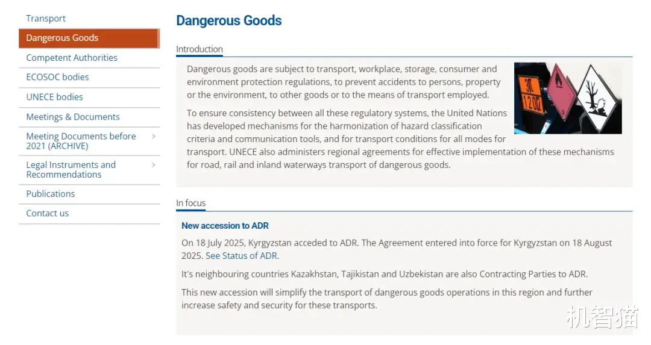Open Contact us page
The height and width of the screenshot is (345, 651).
pos(47,213)
